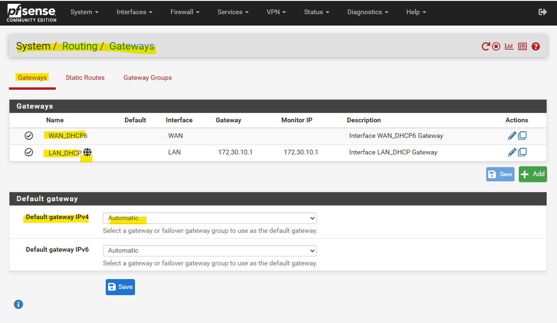Click the restart service icon in header

pos(486,46)
